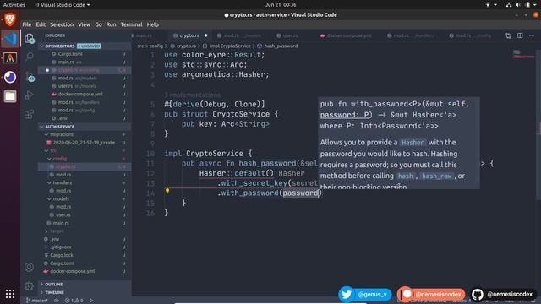Open main.rs in the src folder tree
The height and width of the screenshot is (304, 541).
click(x=61, y=223)
